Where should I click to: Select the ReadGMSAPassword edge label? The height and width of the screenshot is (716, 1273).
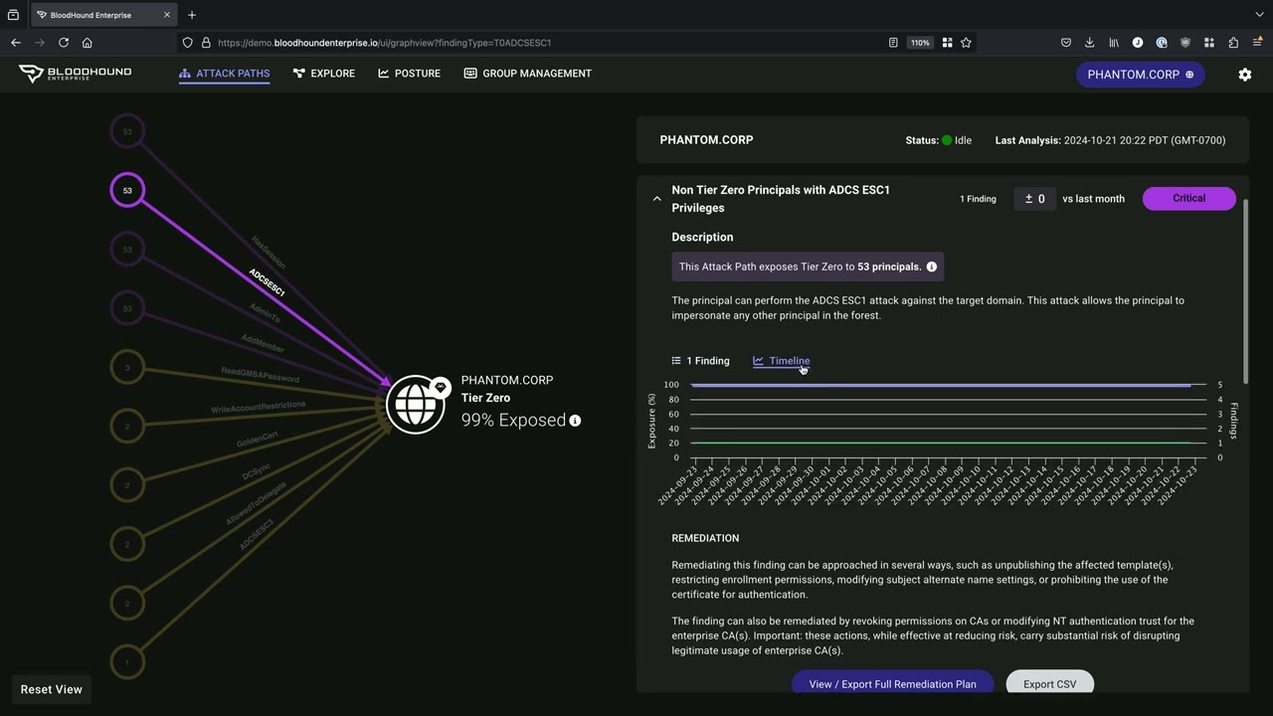click(260, 375)
